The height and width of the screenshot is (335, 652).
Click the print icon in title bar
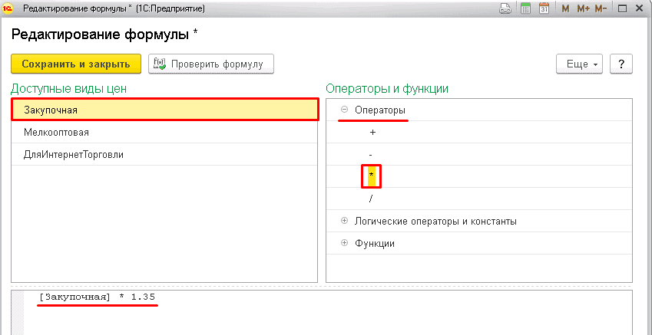click(506, 9)
